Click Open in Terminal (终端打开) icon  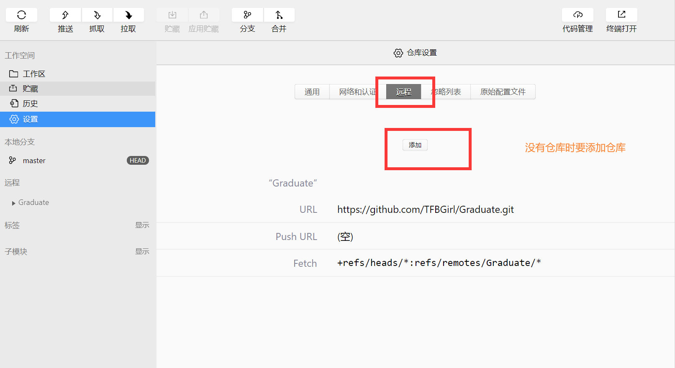point(621,15)
